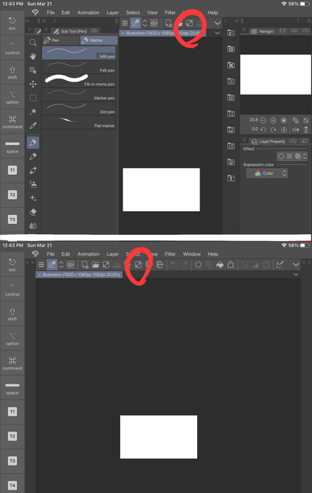Close Illustration canvas tab in lower screenshot
Image resolution: width=312 pixels, height=493 pixels.
39,274
